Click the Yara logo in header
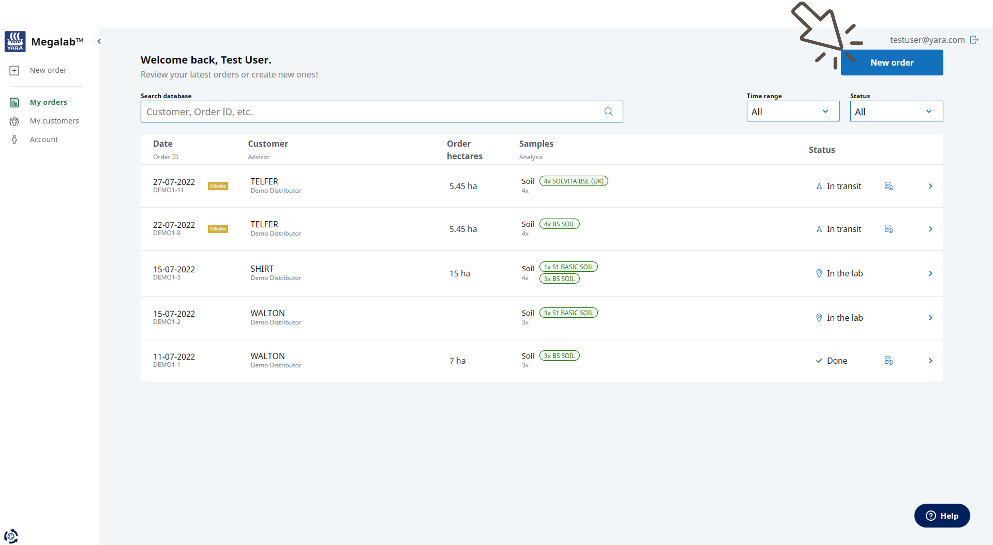The image size is (993, 545). click(x=15, y=41)
